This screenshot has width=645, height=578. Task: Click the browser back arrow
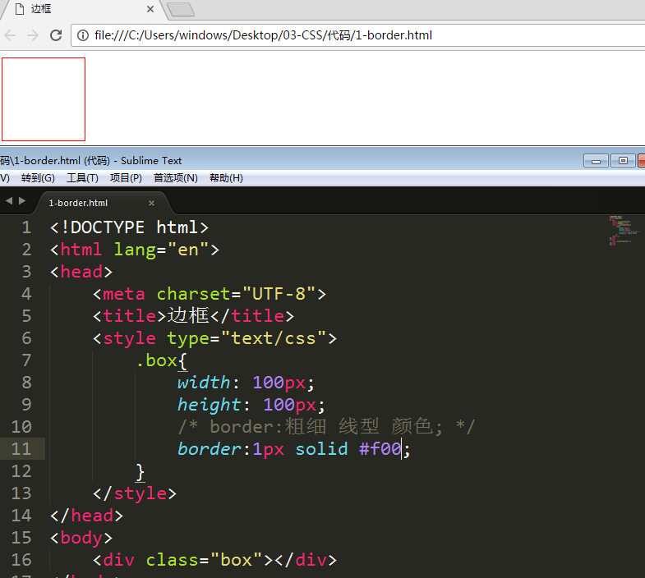point(11,35)
